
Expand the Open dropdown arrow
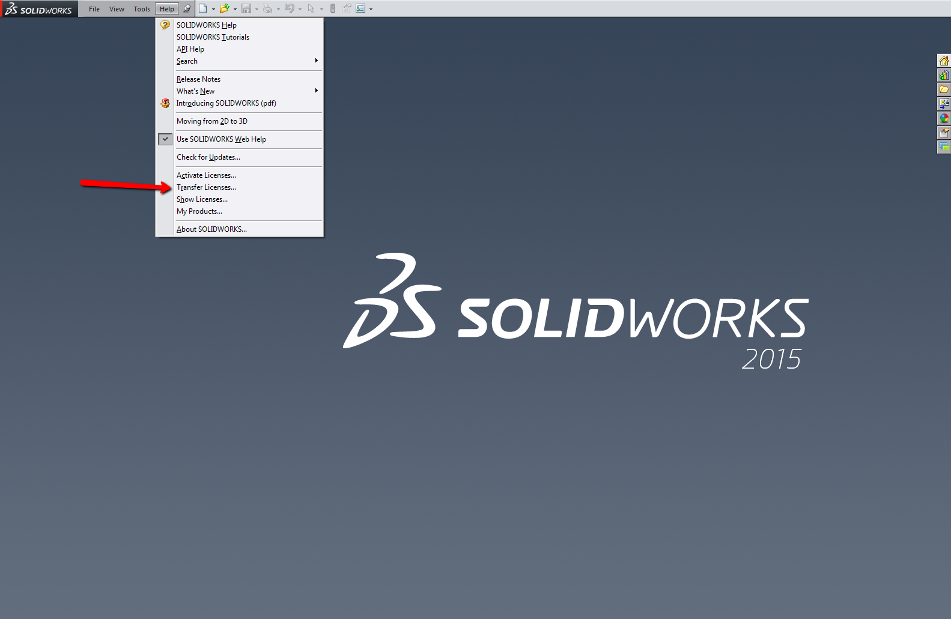235,9
